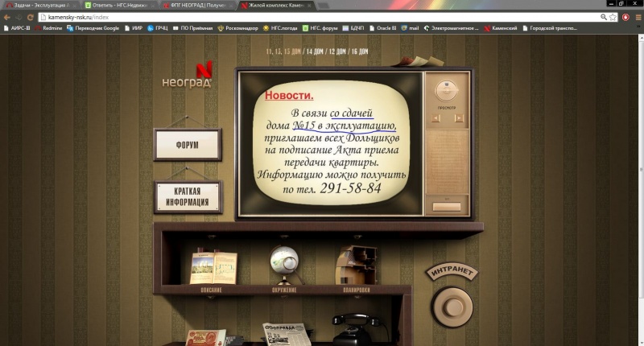Click the Окружение shelf label

[x=284, y=290]
